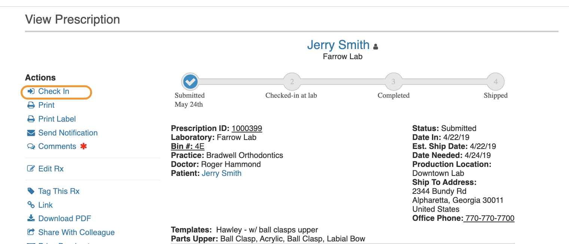Click the Submitted step checkmark circle
The height and width of the screenshot is (244, 569).
pyautogui.click(x=191, y=81)
